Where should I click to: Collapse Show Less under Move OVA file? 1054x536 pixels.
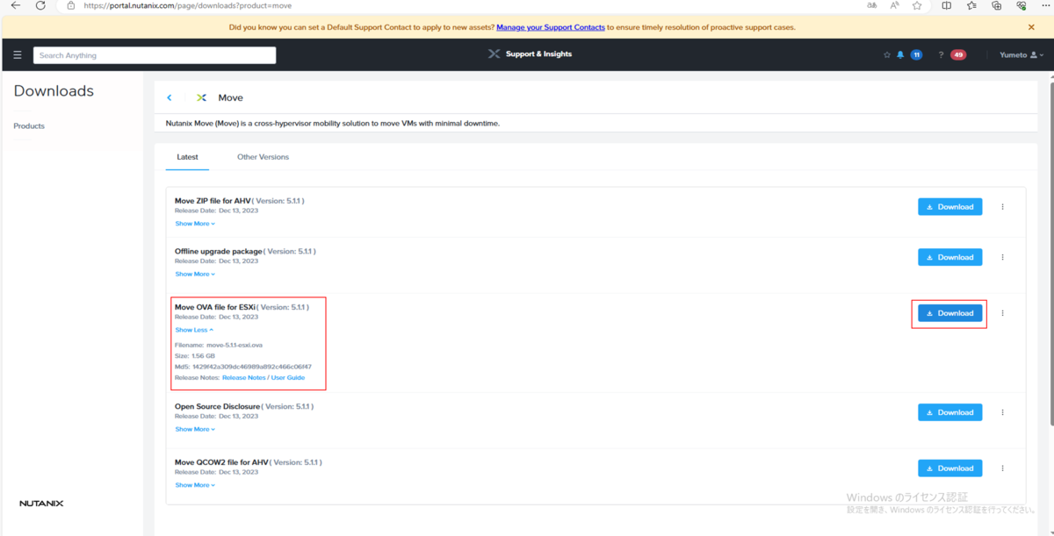click(x=194, y=330)
